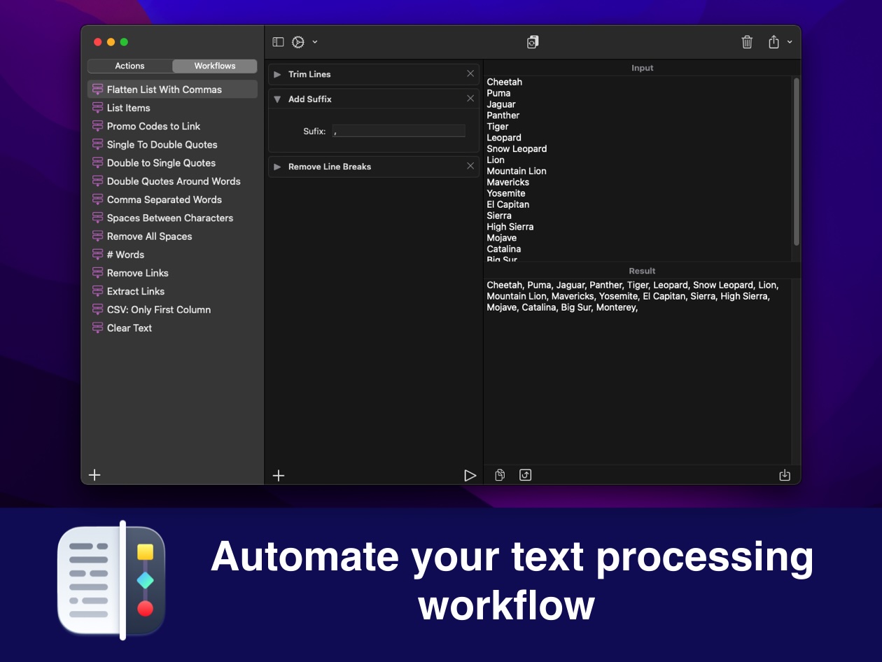The width and height of the screenshot is (882, 662).
Task: Click the workflow icon beside Extract Links
Action: point(97,291)
